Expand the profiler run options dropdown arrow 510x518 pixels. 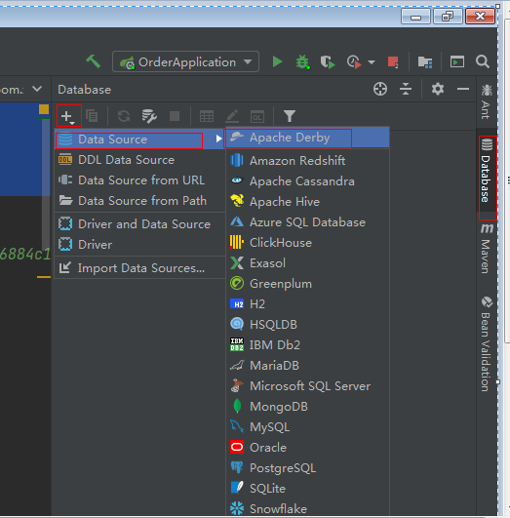click(x=372, y=62)
